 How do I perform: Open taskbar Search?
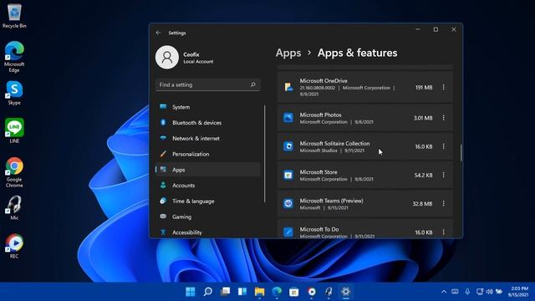tap(208, 292)
